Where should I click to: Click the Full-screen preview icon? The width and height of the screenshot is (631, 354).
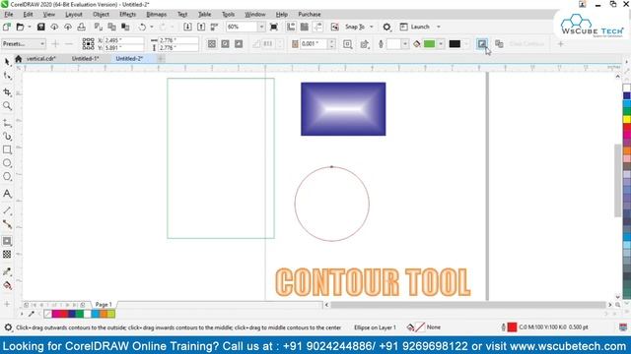click(x=274, y=27)
